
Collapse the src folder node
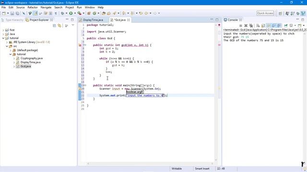7,46
